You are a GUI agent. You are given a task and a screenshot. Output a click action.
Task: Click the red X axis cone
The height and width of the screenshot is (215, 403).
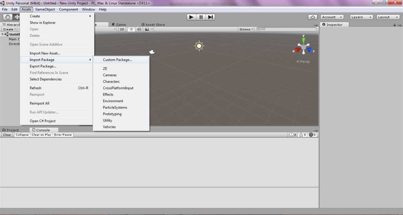point(298,50)
